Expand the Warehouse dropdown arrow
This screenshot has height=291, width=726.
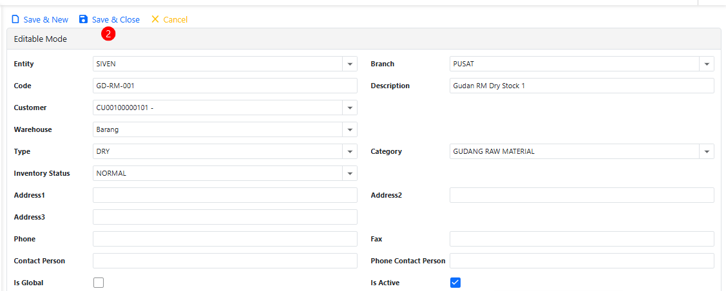pos(350,129)
